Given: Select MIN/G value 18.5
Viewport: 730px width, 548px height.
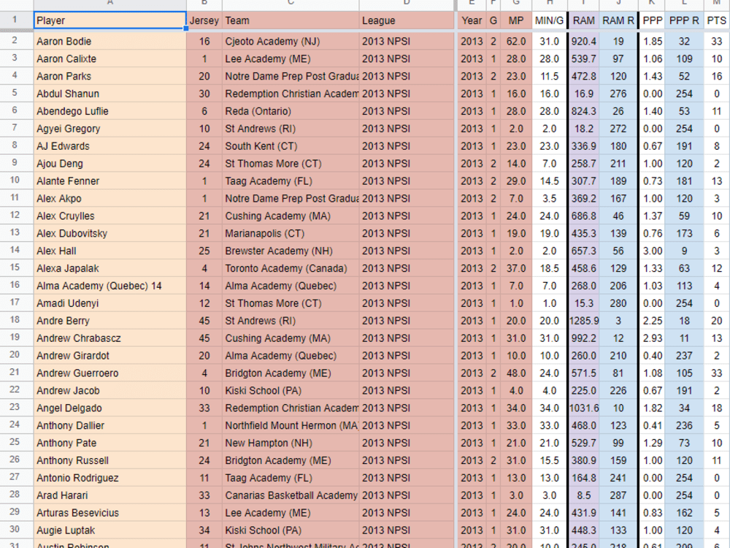Looking at the screenshot, I should click(550, 268).
